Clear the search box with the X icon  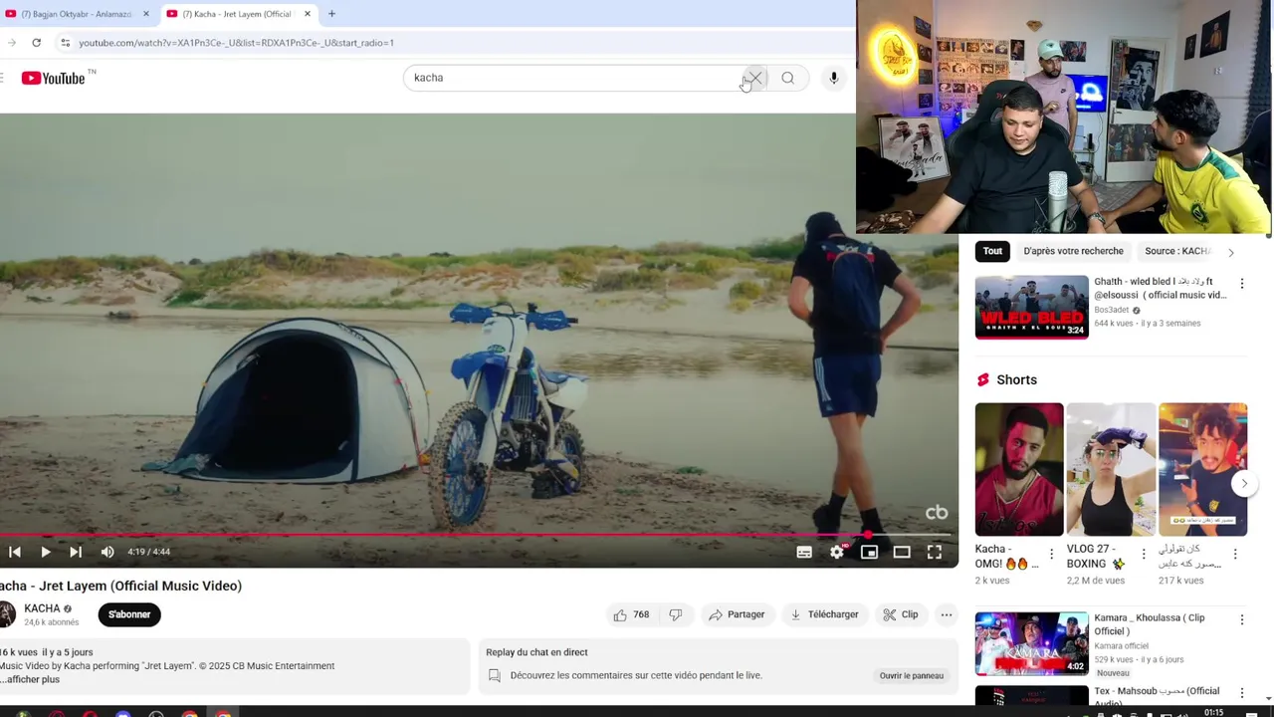pos(755,78)
